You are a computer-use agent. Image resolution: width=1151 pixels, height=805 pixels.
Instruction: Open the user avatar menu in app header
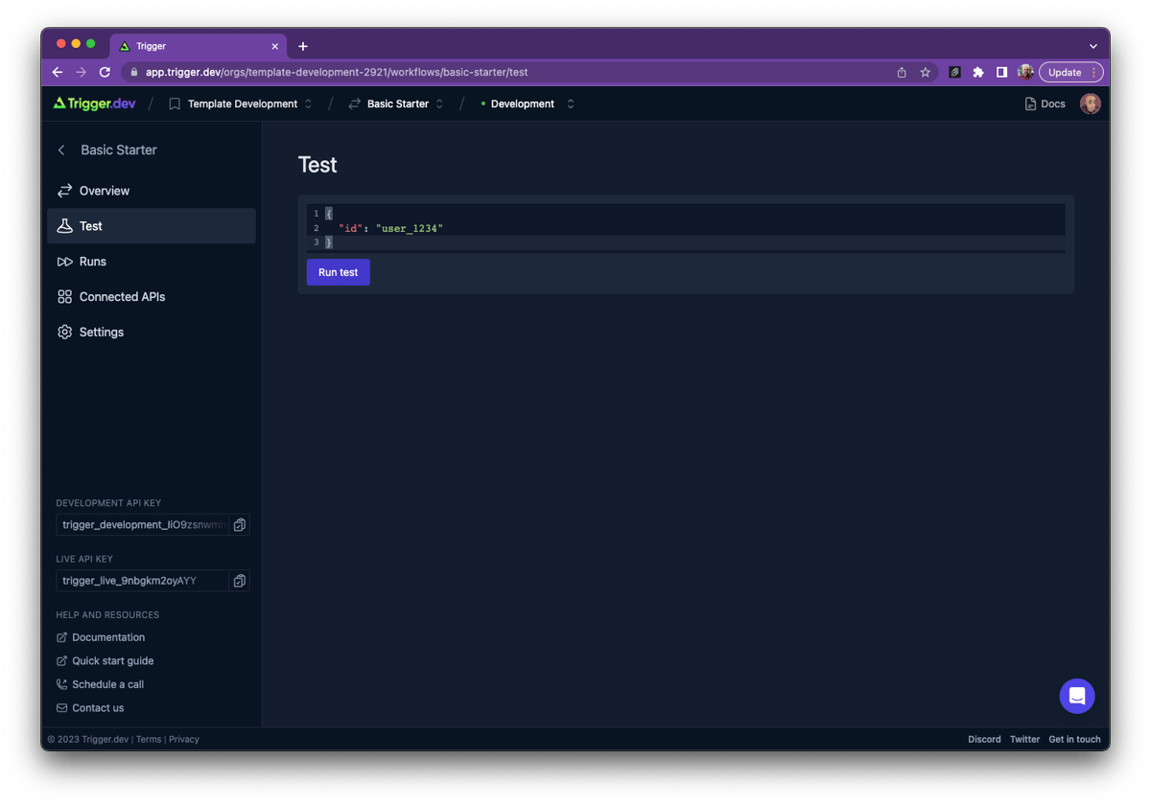click(1091, 103)
